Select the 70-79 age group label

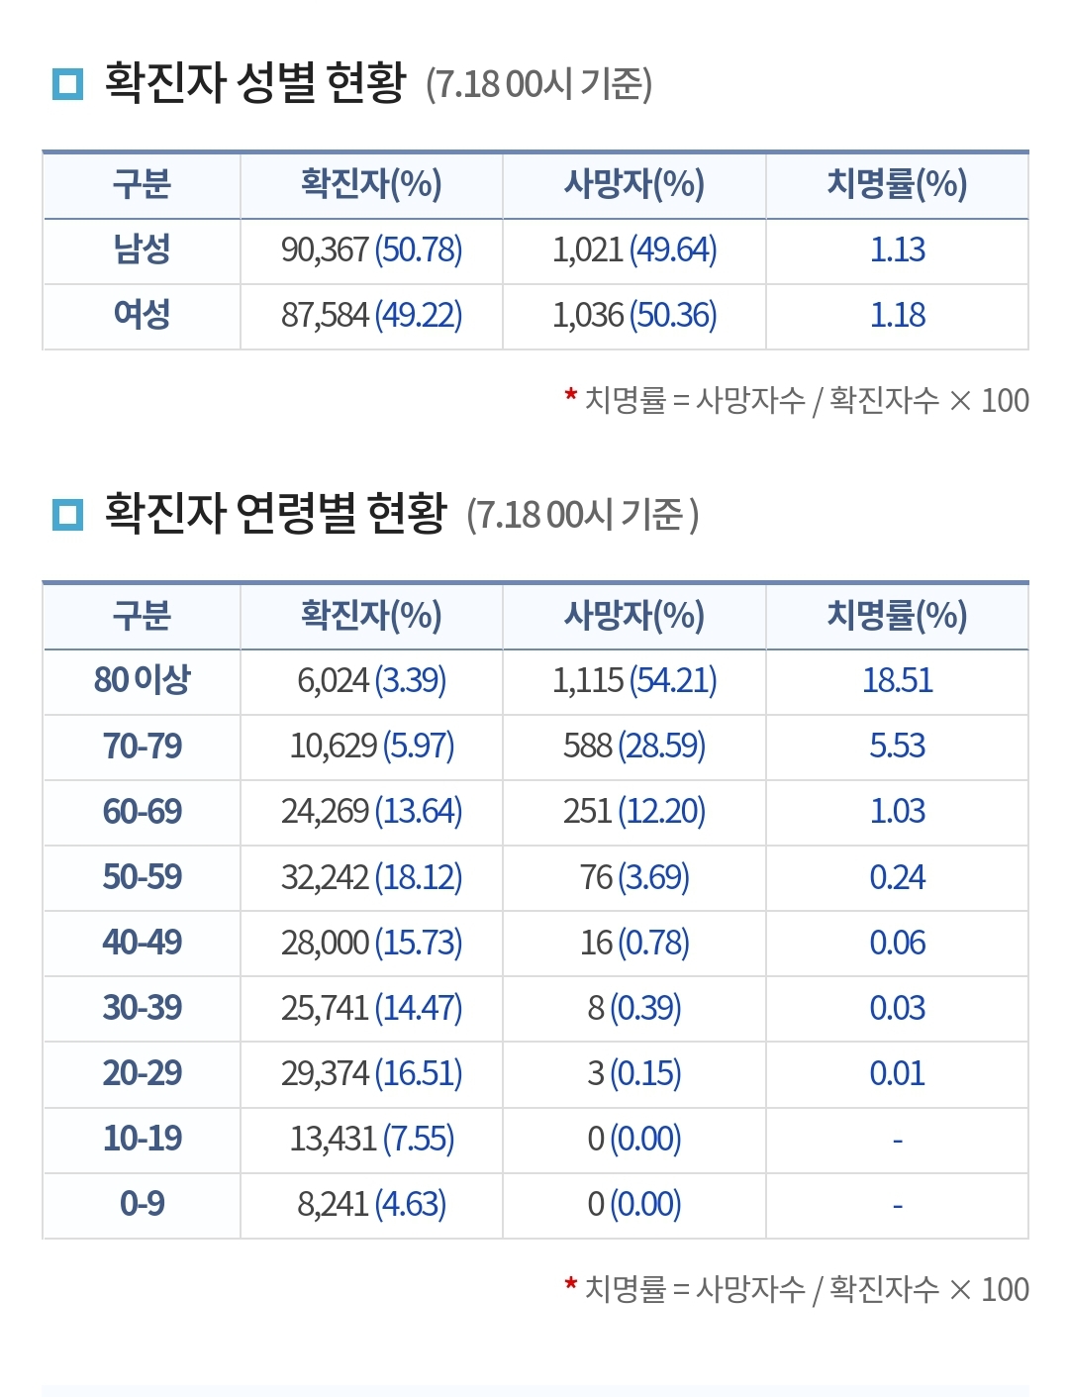142,746
